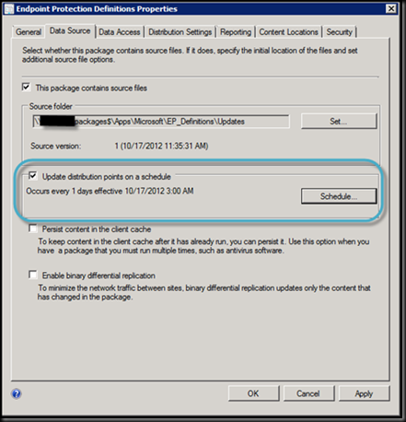Enable binary differential replication checkbox
This screenshot has height=422, width=406.
33,275
